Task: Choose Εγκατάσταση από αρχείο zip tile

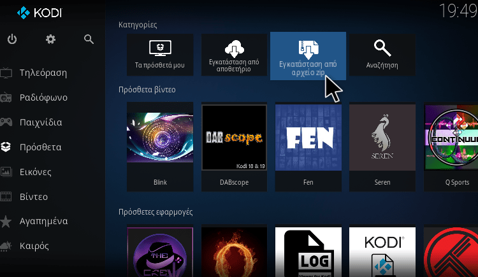Action: 308,56
